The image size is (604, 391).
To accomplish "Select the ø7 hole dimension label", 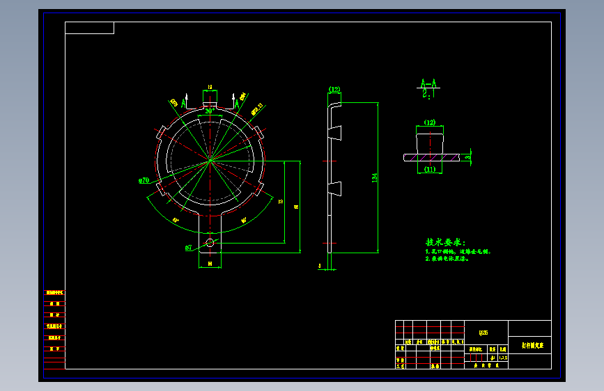I will click(188, 248).
